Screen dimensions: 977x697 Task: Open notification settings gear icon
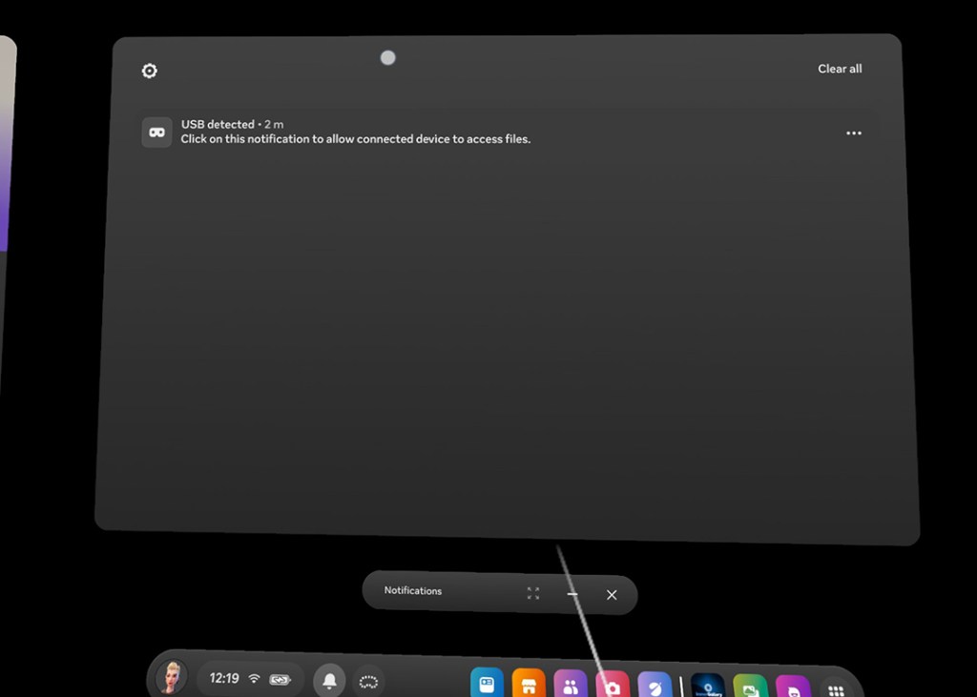pos(150,71)
